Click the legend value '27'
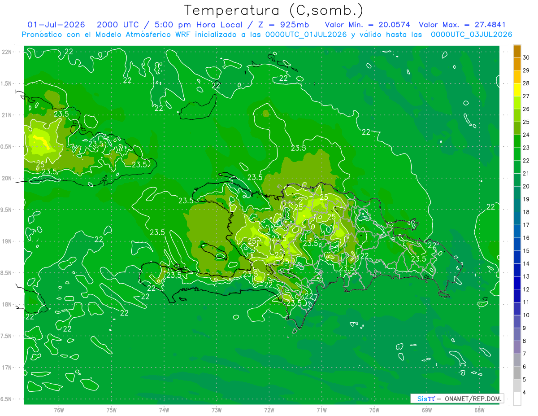Viewport: 538px width, 416px height. point(526,96)
